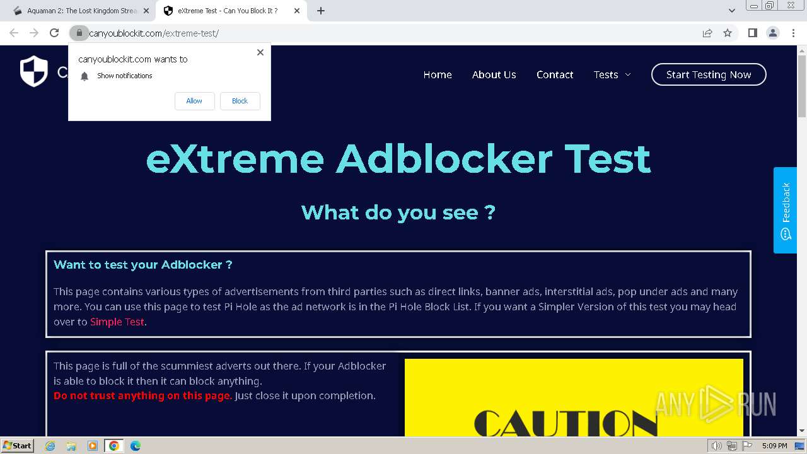Click the Start Testing Now button

pyautogui.click(x=709, y=74)
